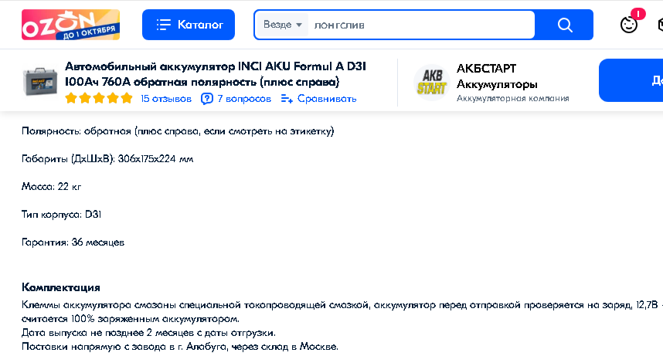Click the Комплектация heading

(x=61, y=287)
